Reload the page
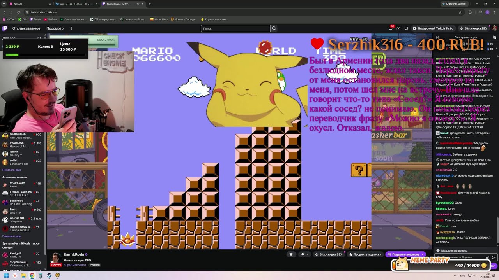The image size is (499, 280). (x=18, y=12)
